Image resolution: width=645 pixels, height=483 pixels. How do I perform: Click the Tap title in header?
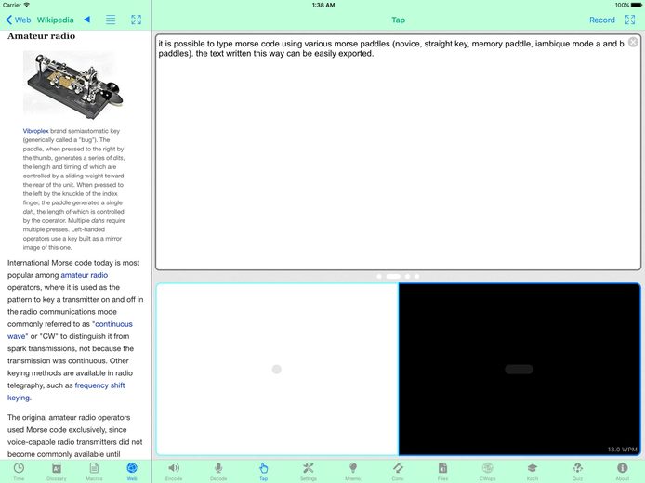(x=398, y=20)
